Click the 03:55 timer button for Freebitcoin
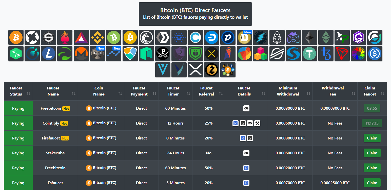The width and height of the screenshot is (391, 190). [372, 108]
